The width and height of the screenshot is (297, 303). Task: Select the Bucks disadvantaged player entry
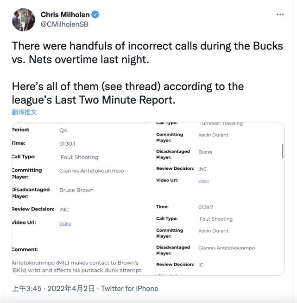pyautogui.click(x=205, y=152)
